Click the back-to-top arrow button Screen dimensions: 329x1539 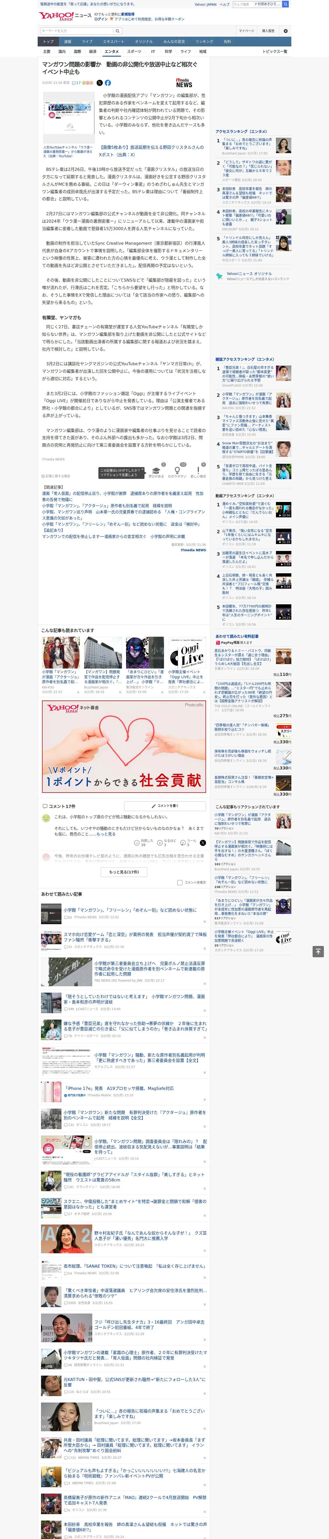tap(318, 951)
